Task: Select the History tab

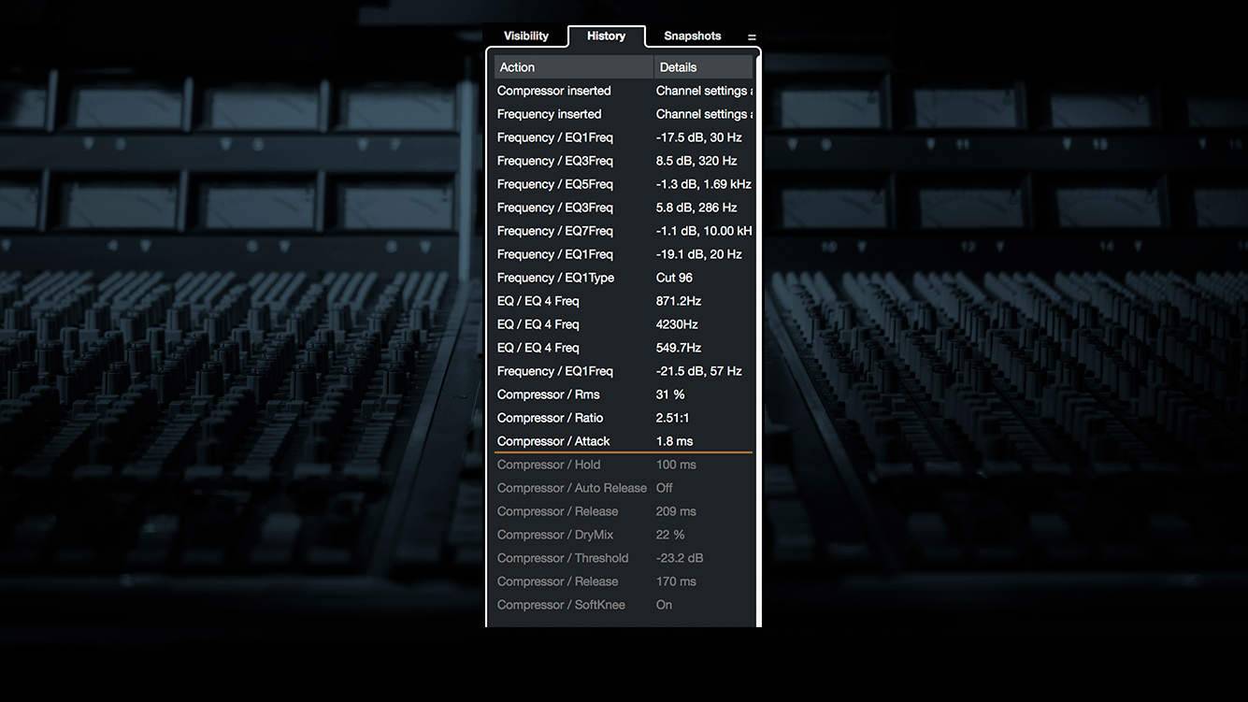Action: click(606, 36)
